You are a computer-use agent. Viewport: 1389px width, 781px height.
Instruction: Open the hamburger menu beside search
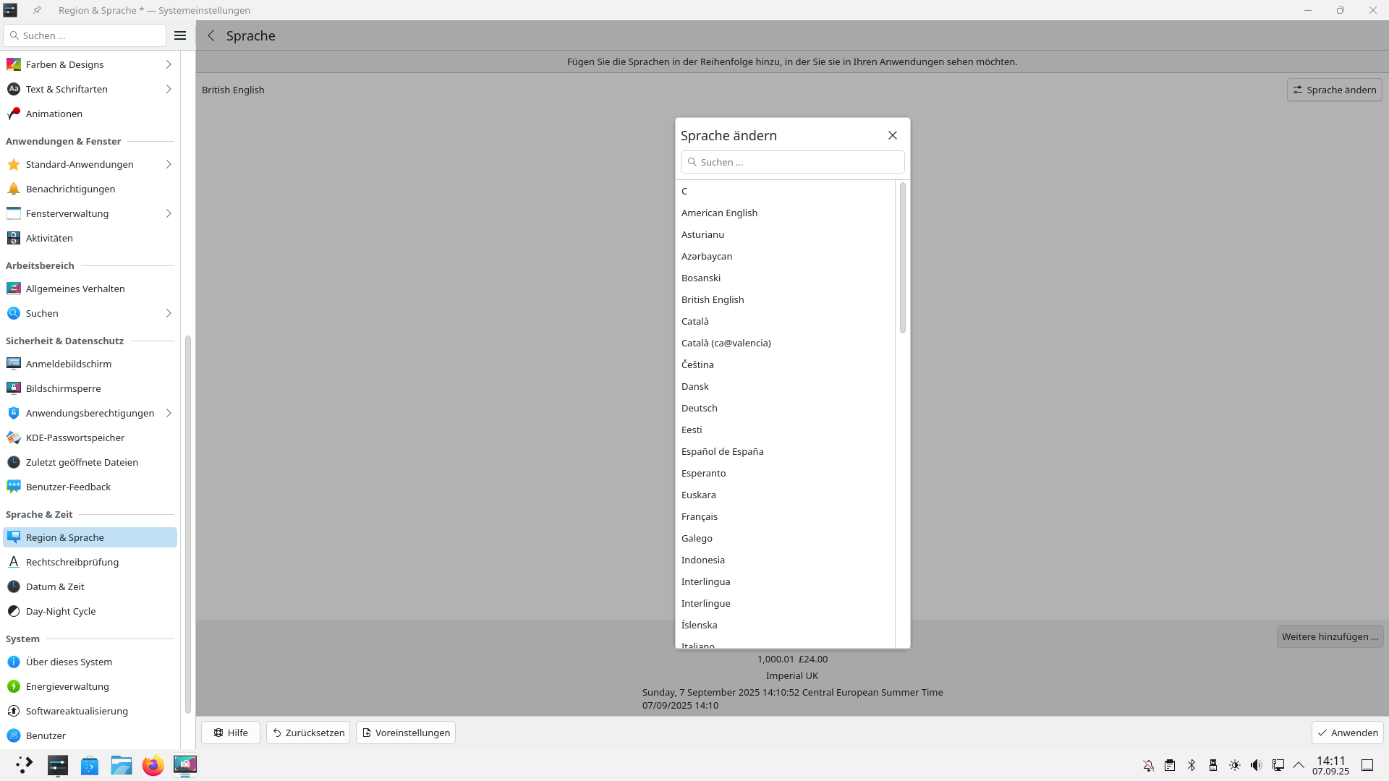coord(180,35)
